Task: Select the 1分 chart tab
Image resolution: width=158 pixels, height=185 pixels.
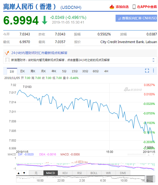Action: (x=12, y=71)
